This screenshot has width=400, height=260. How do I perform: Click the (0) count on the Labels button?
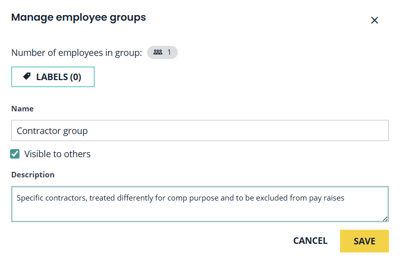76,77
